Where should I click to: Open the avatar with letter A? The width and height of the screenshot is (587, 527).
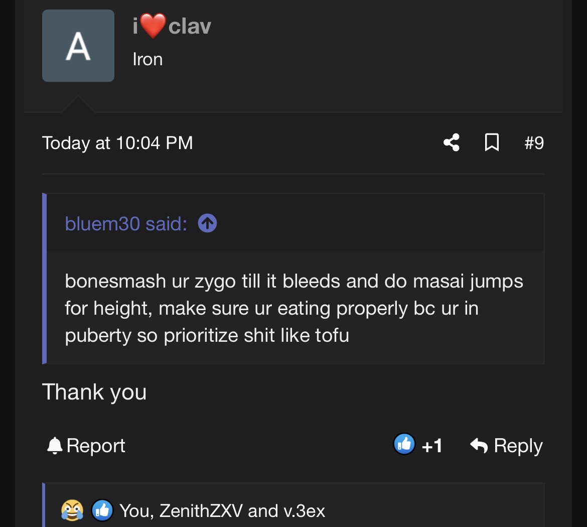pyautogui.click(x=78, y=46)
